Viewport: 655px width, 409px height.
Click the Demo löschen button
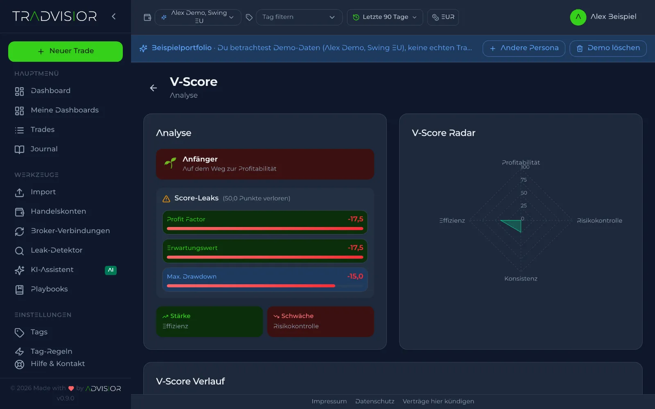pos(608,48)
